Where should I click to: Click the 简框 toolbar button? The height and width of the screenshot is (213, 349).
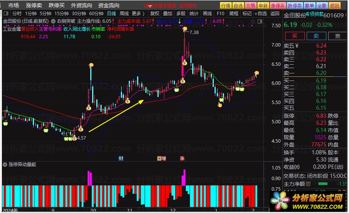click(234, 14)
